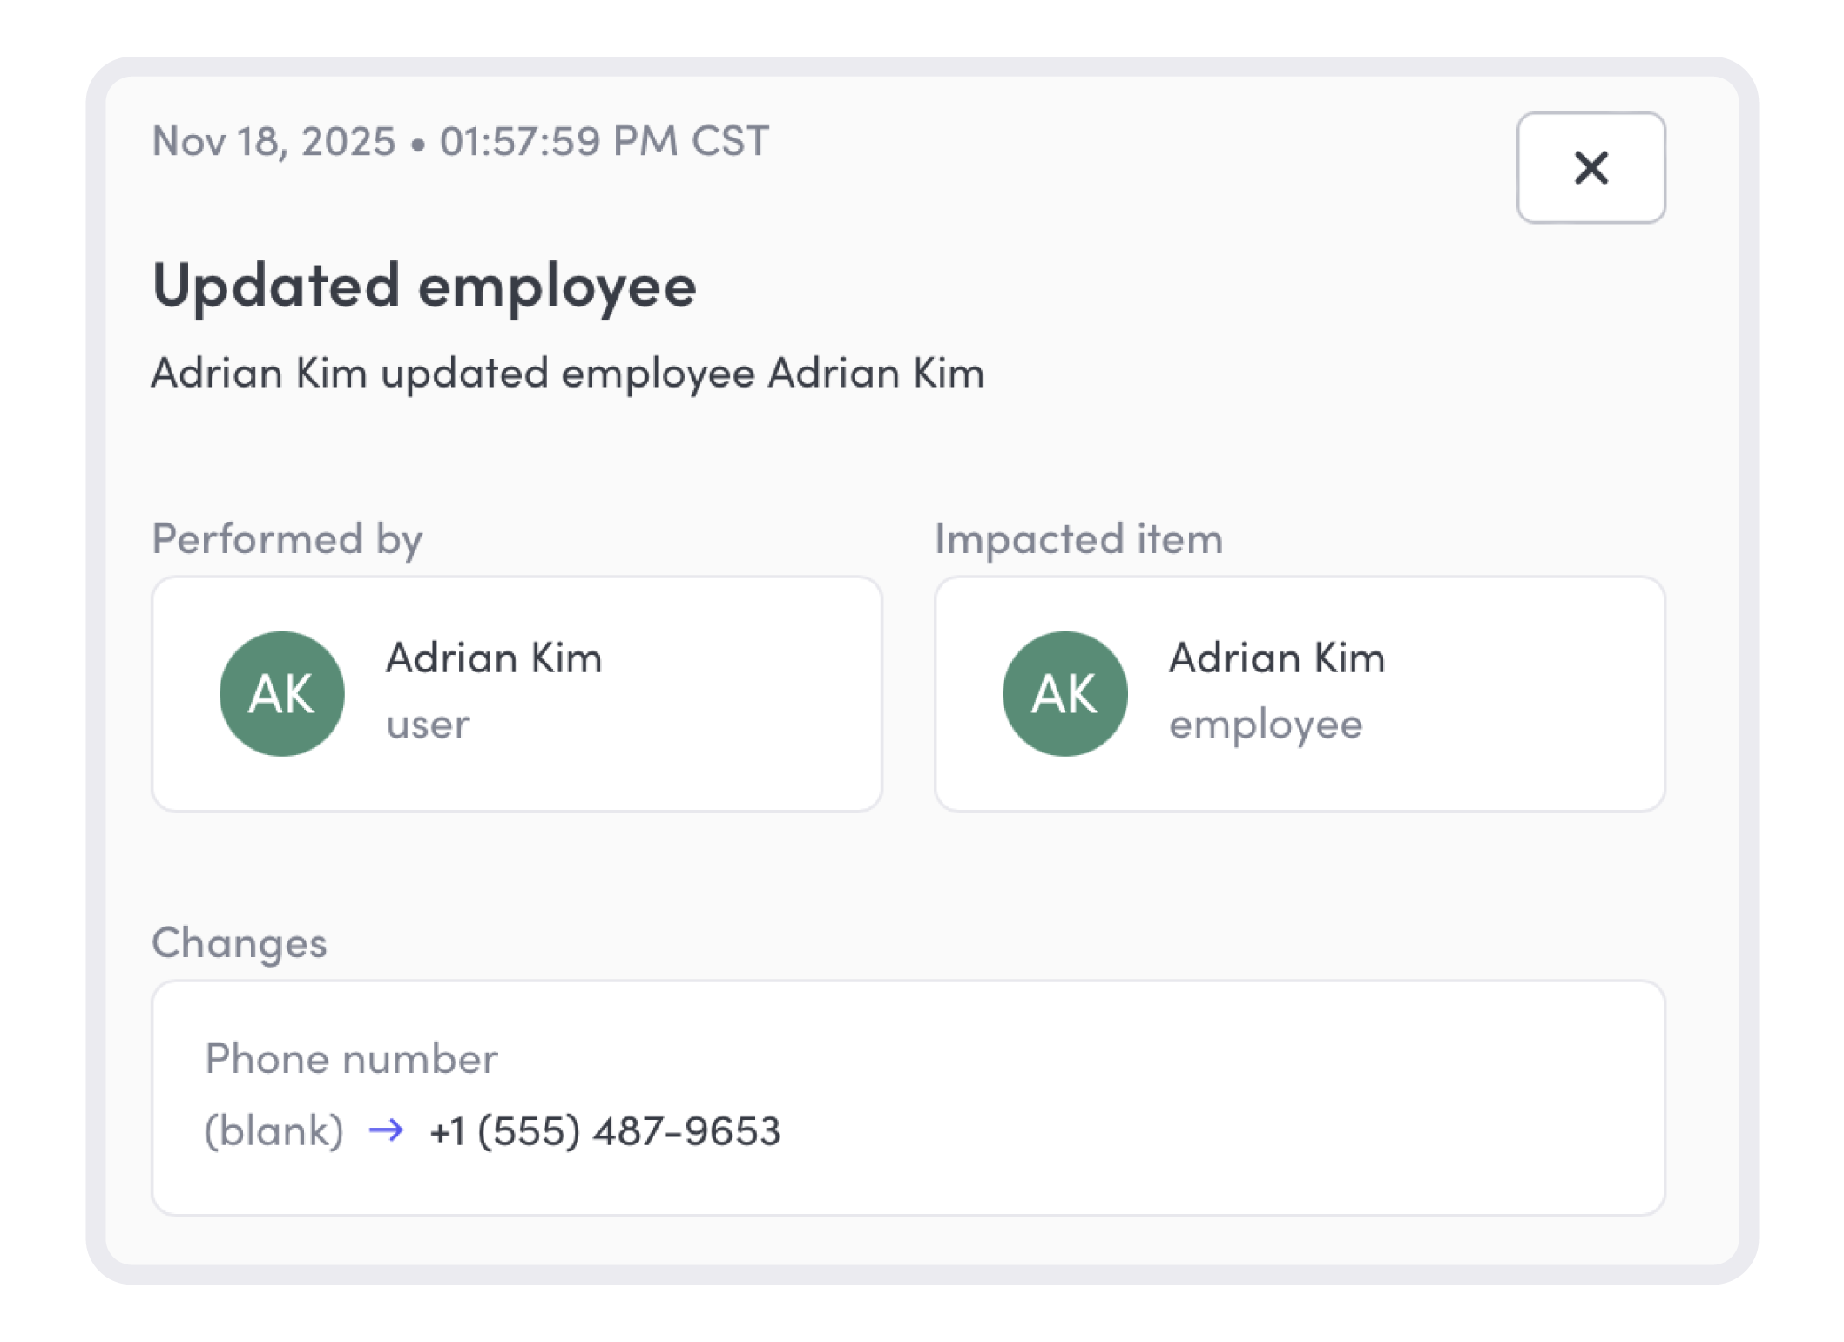1844x1342 pixels.
Task: Click the Changes section label
Action: click(x=240, y=941)
